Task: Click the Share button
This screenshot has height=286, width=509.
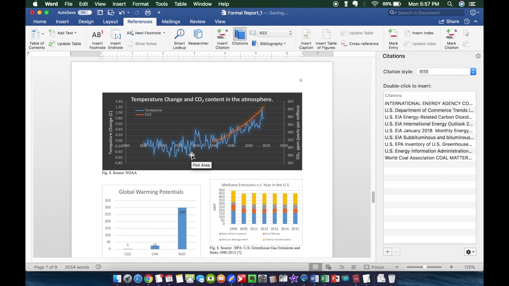Action: 449,21
